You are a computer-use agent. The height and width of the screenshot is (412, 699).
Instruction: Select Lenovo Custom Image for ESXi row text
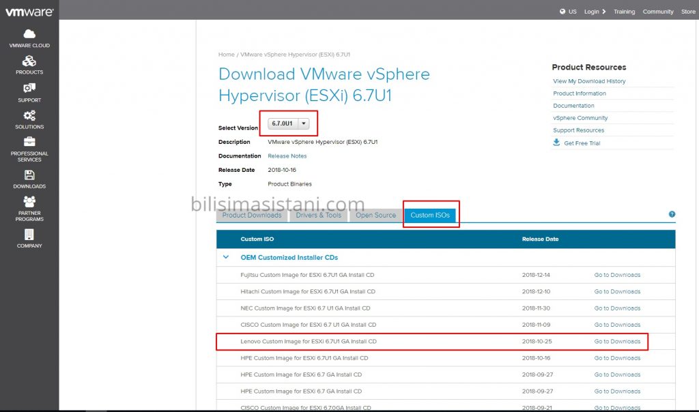[x=309, y=341]
